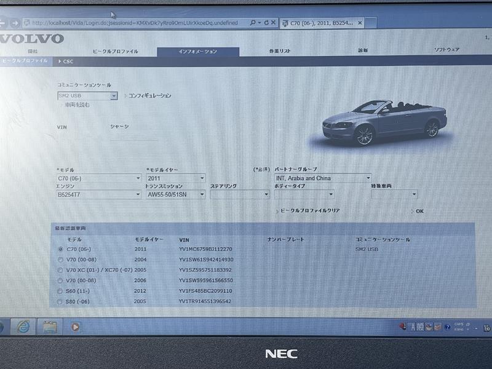The image size is (492, 369).
Task: Click model year 2012 in the S60 row
Action: [x=140, y=291]
